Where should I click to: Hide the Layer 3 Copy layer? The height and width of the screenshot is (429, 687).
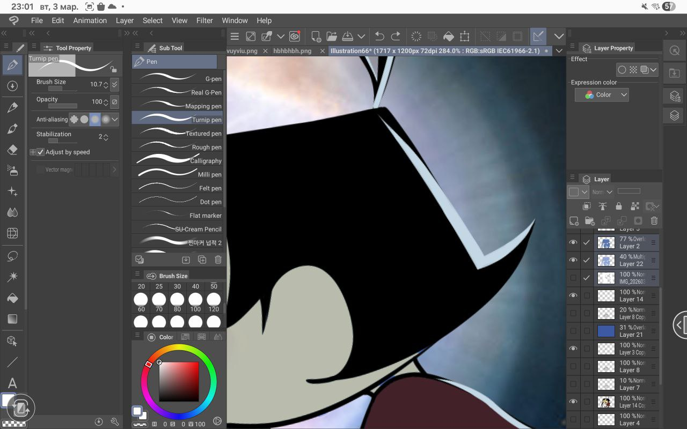[x=573, y=349]
